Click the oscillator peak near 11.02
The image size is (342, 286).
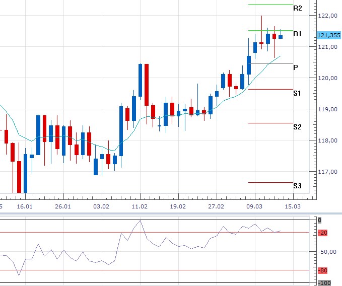140,221
